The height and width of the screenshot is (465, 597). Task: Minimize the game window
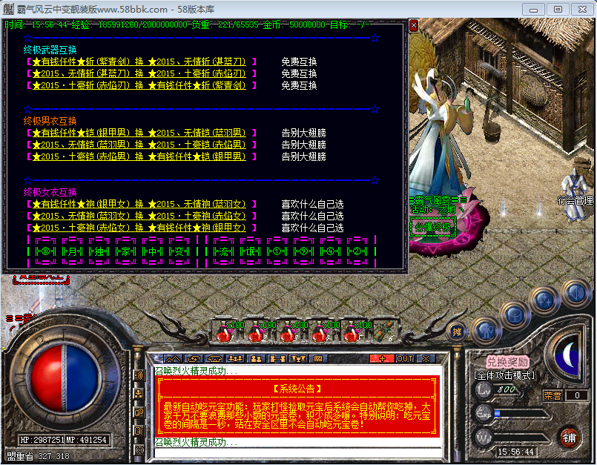coord(533,10)
